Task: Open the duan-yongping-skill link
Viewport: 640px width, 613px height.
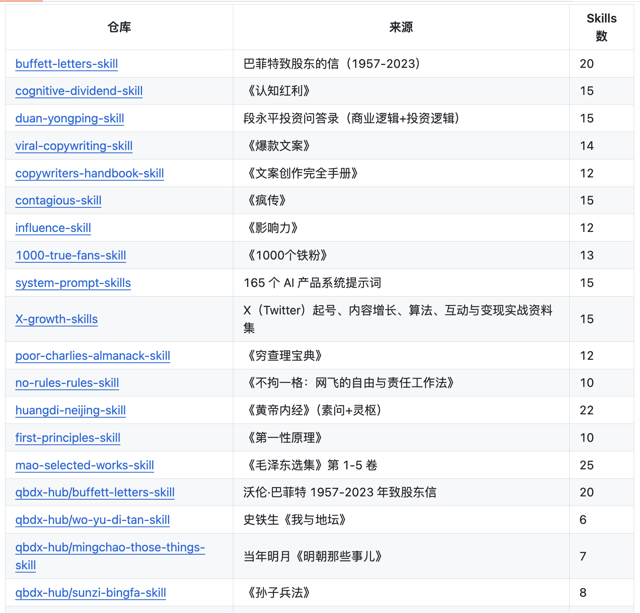Action: click(70, 118)
